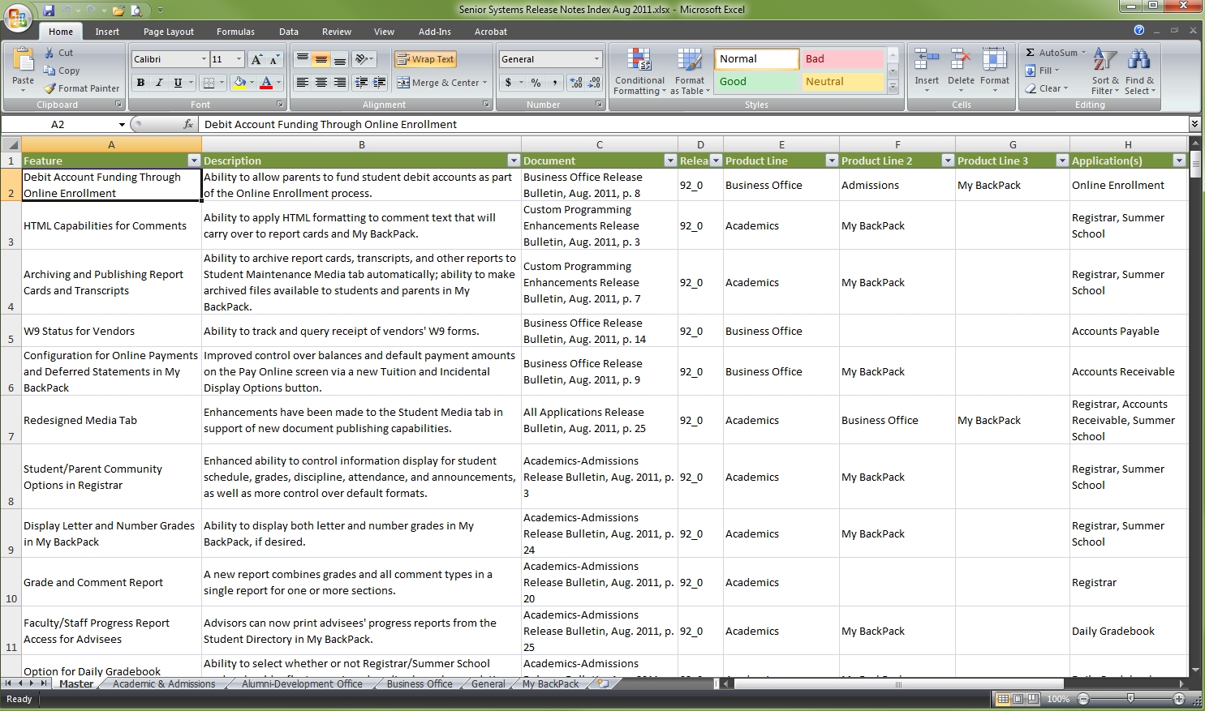The width and height of the screenshot is (1205, 711).
Task: Switch to the Formulas tab
Action: pos(235,32)
